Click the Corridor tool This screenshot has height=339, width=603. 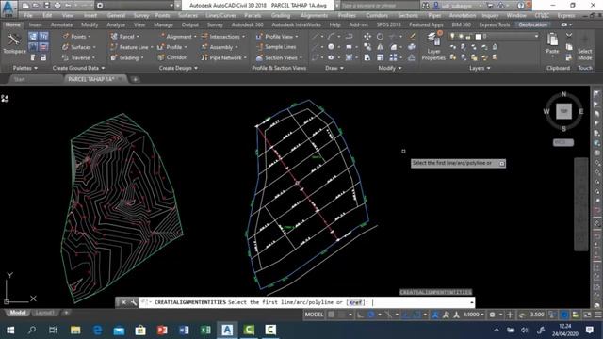click(171, 57)
